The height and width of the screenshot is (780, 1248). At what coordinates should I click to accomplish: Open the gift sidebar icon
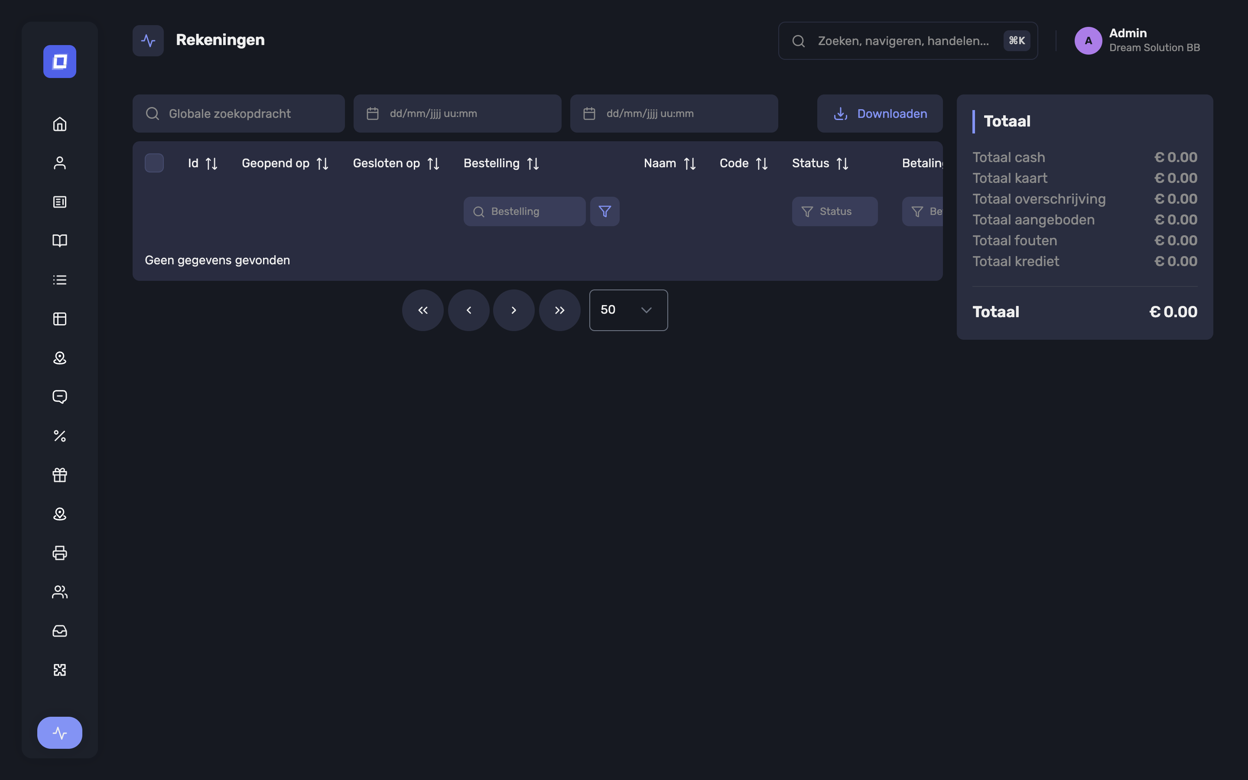point(60,474)
